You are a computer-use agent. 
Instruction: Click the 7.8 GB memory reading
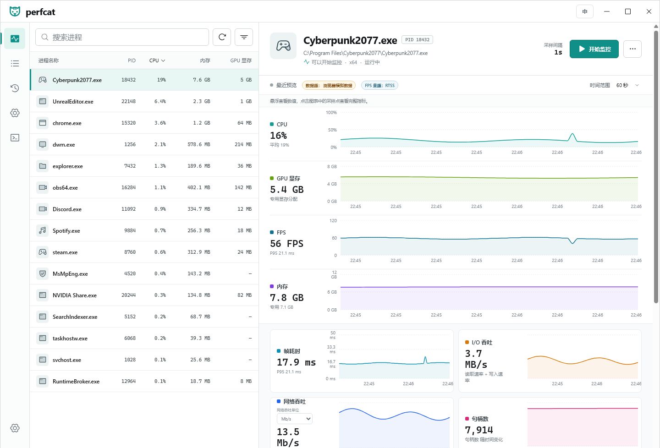(287, 298)
